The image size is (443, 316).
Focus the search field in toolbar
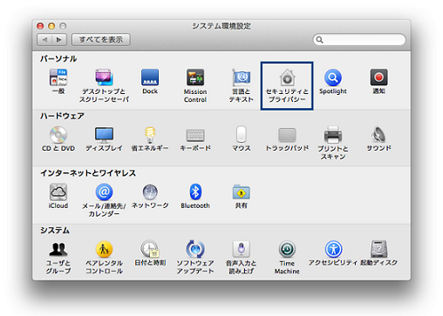pos(359,39)
